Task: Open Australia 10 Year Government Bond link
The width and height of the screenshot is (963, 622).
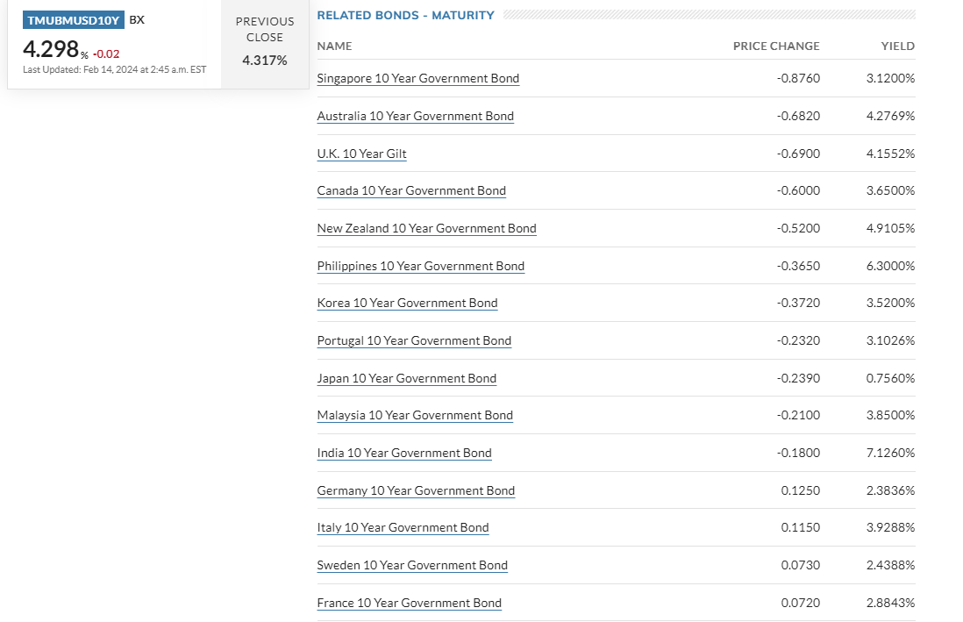Action: click(415, 116)
